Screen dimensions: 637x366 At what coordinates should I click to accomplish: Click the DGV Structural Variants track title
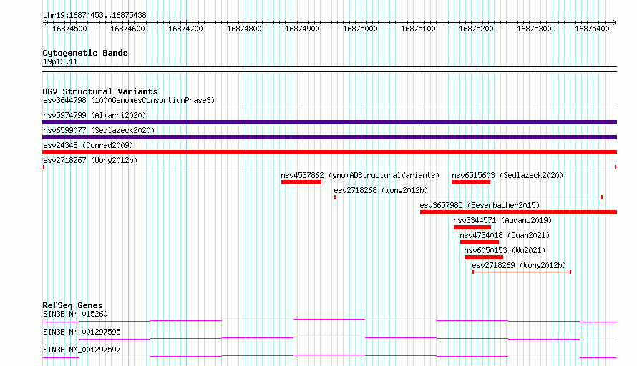coord(100,91)
